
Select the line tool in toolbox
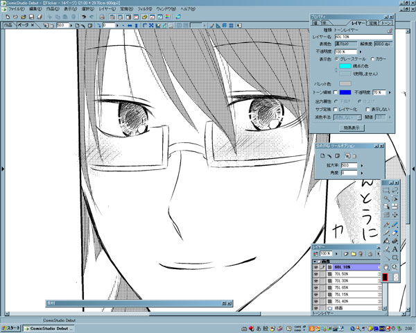(386, 257)
